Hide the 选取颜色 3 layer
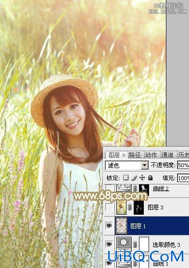 tap(109, 244)
